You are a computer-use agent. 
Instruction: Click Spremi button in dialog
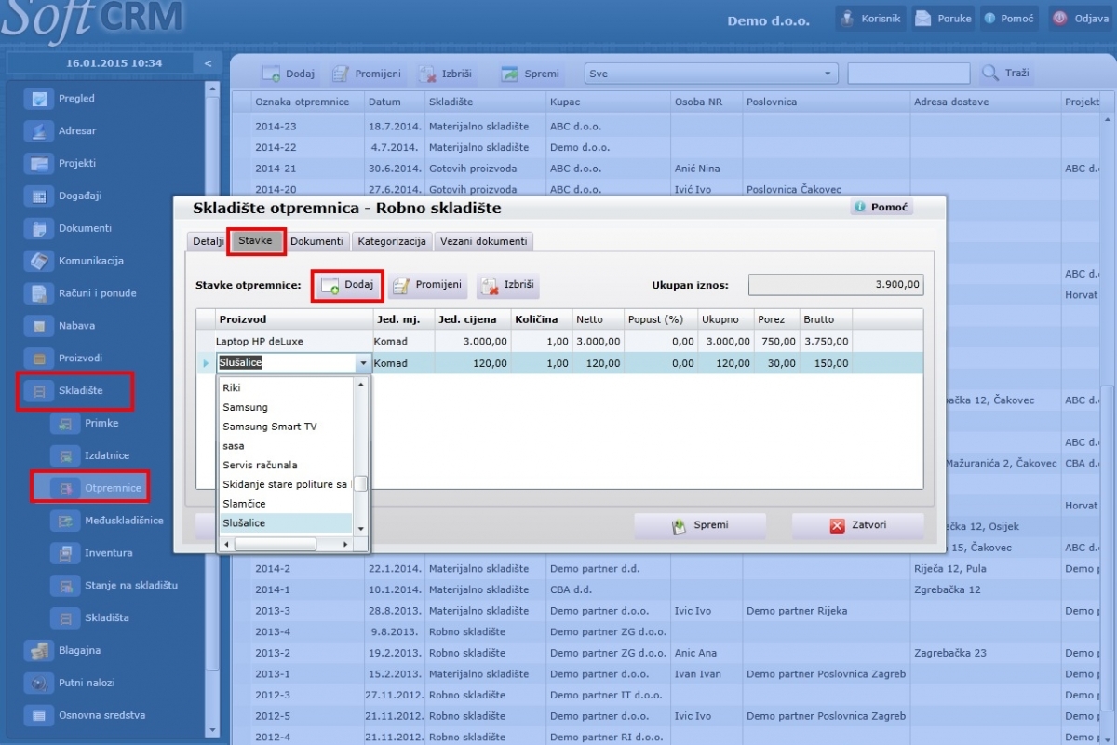click(x=700, y=526)
